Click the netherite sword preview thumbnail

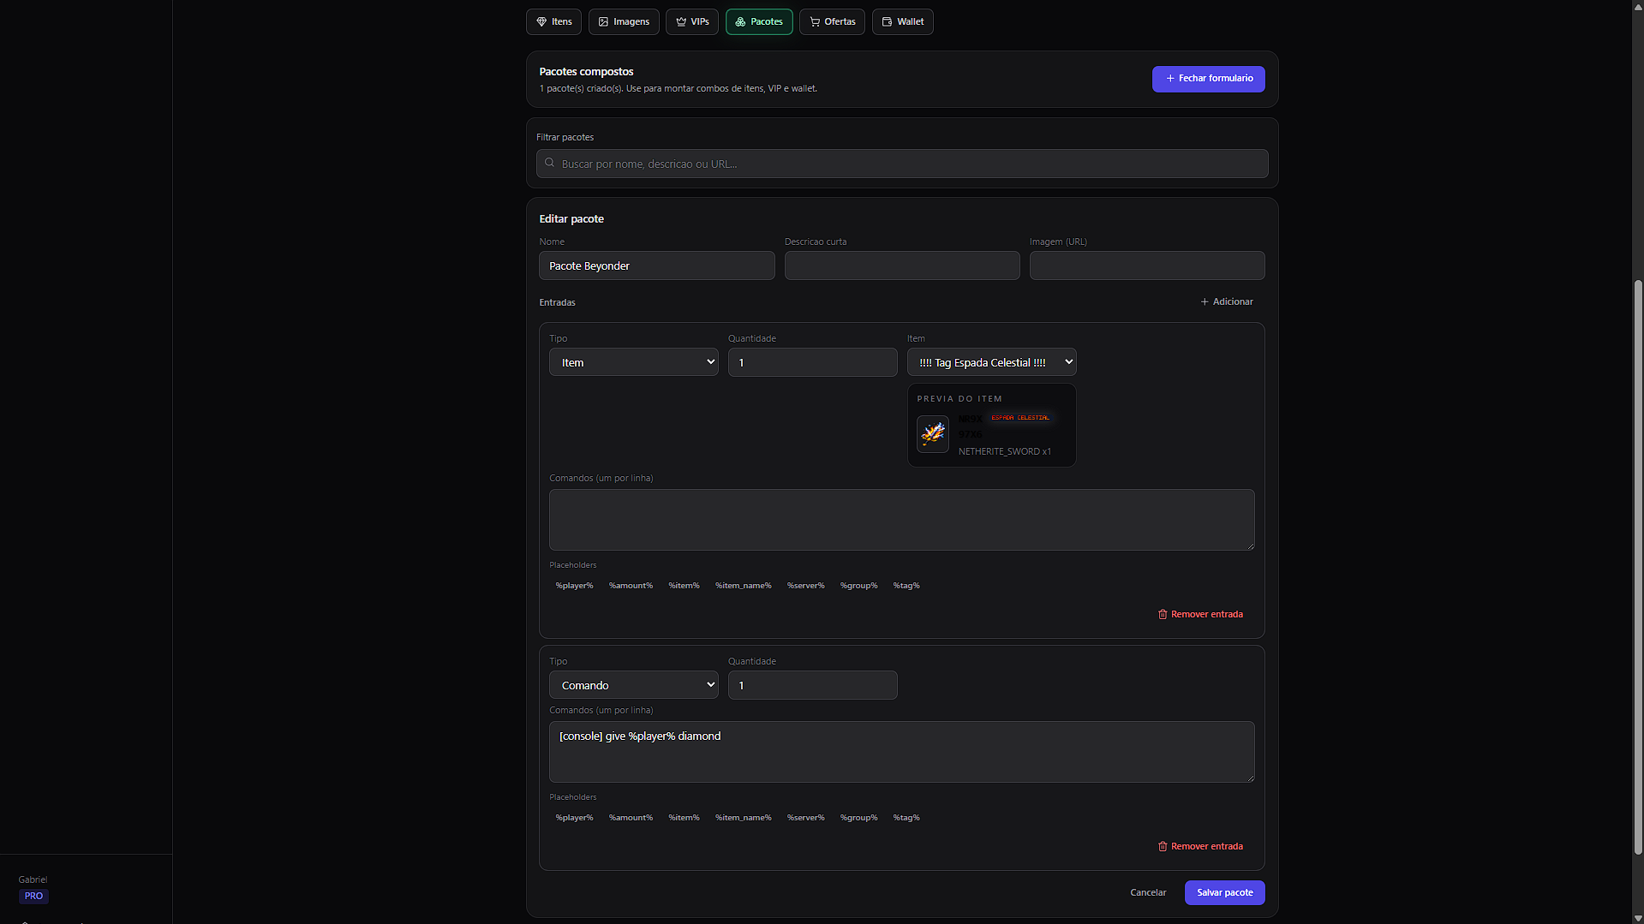click(932, 434)
